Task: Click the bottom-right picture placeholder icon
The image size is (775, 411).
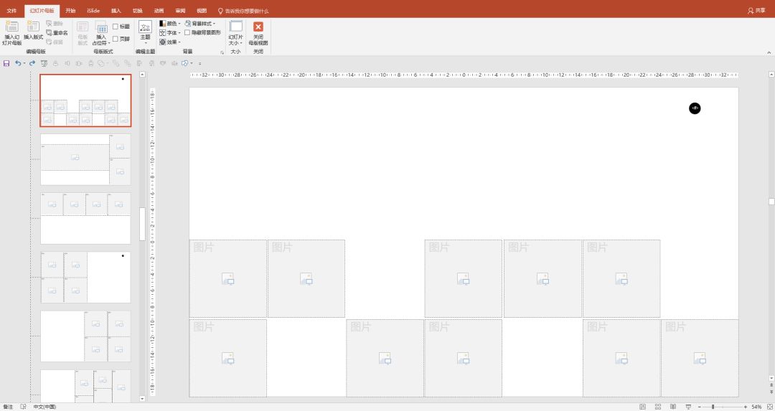Action: 700,358
